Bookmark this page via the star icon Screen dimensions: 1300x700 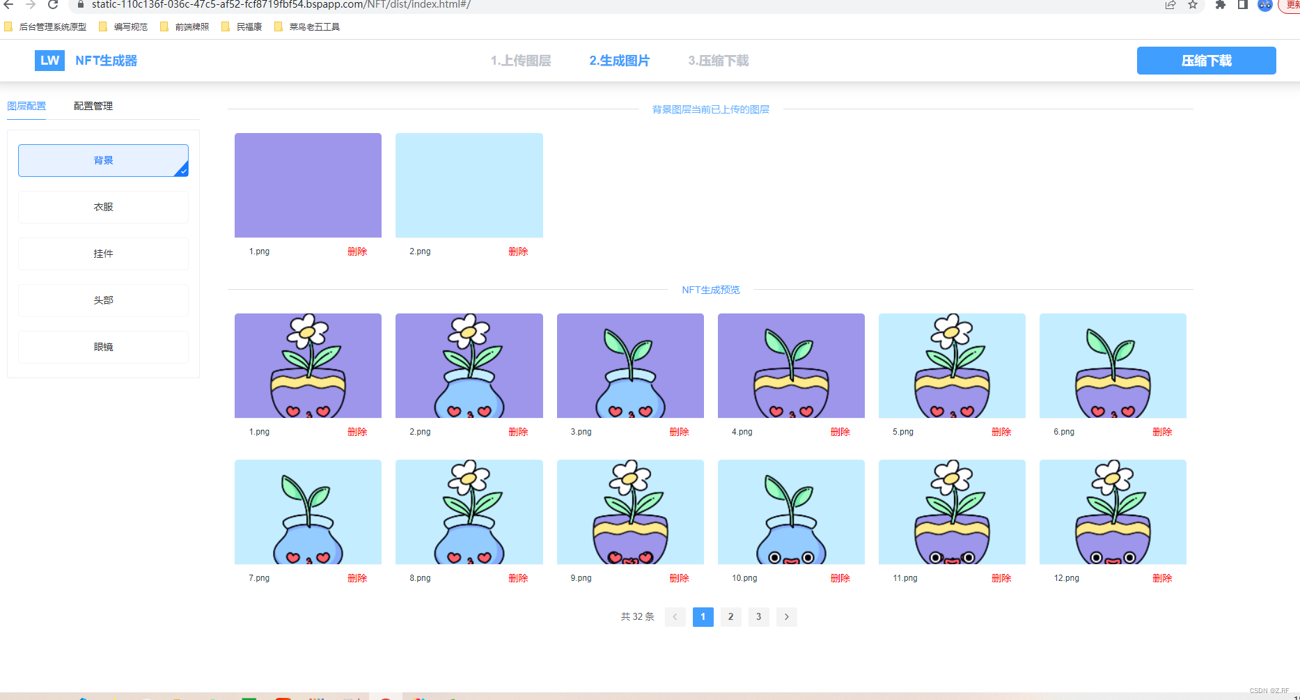tap(1193, 6)
